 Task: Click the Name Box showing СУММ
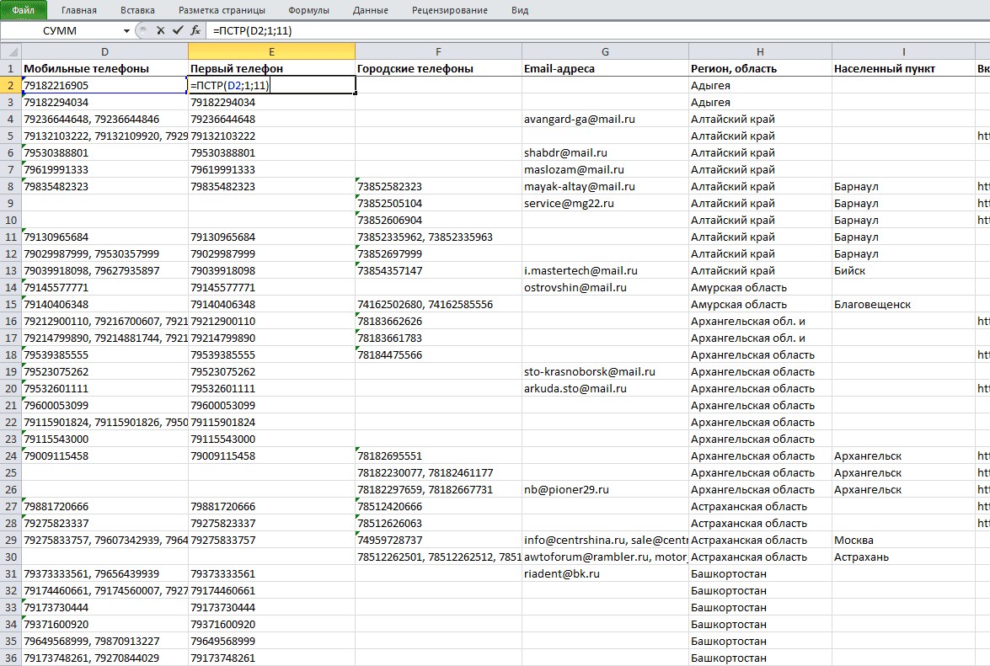pyautogui.click(x=61, y=31)
